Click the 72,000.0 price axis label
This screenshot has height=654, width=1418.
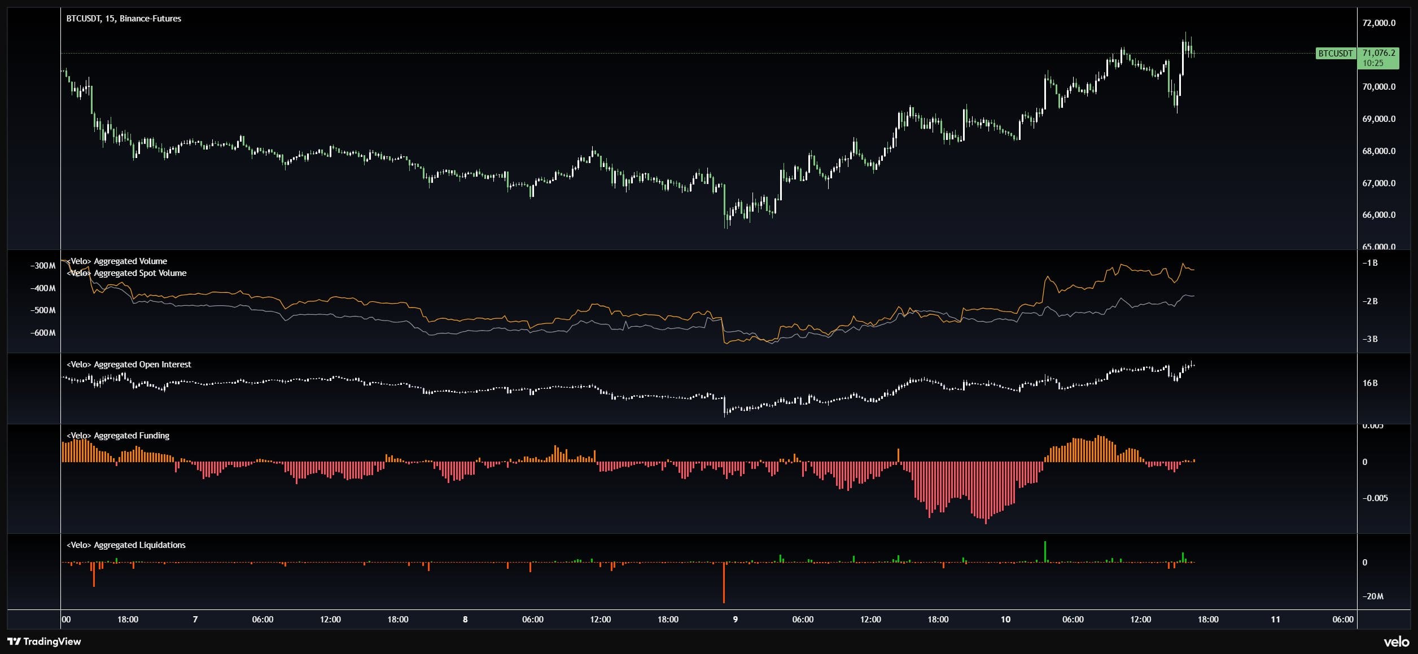1378,23
